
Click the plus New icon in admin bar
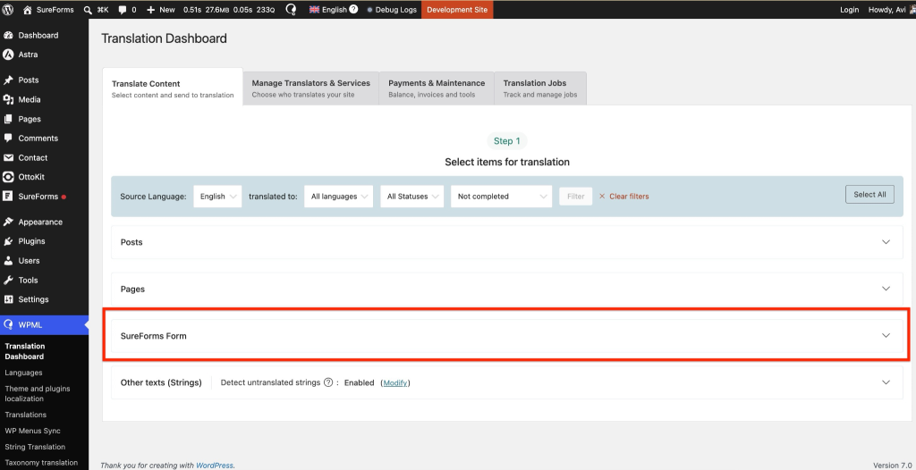(x=150, y=10)
